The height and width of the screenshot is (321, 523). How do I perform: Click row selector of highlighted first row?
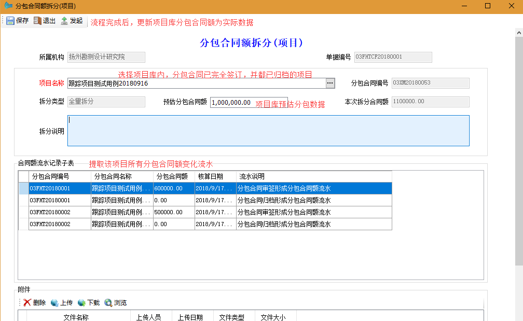pyautogui.click(x=24, y=188)
